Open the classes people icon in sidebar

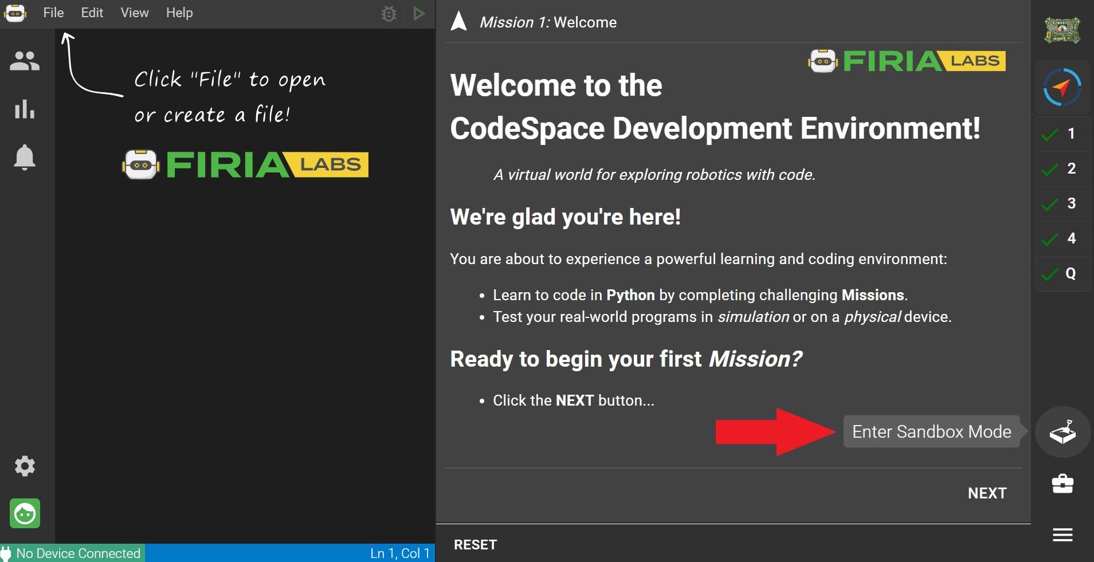coord(25,60)
